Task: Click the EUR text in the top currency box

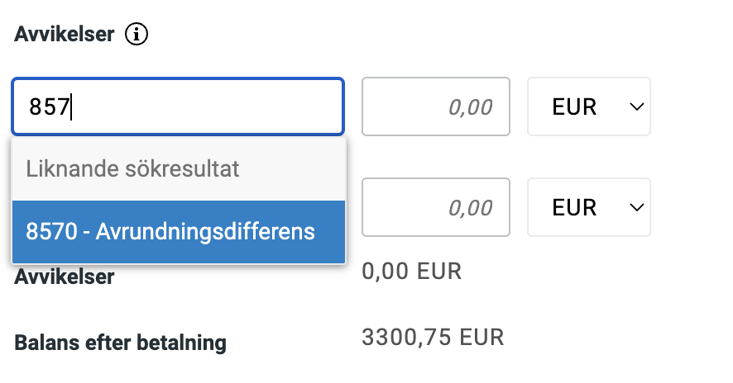Action: pos(574,106)
